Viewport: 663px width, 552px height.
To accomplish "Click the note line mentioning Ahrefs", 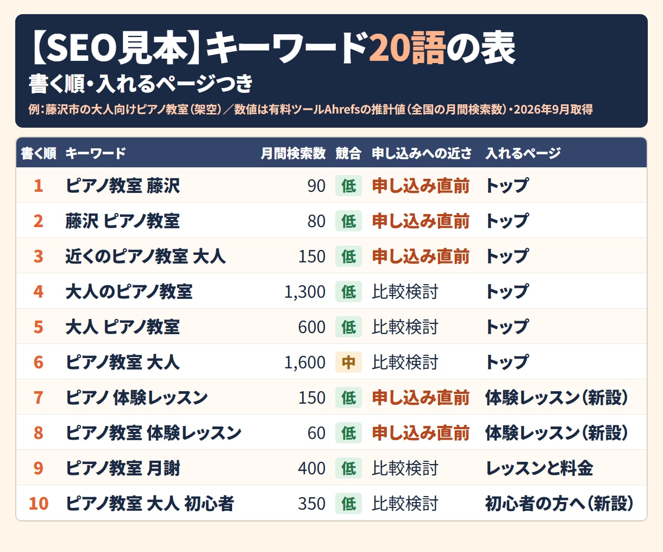I will (310, 109).
